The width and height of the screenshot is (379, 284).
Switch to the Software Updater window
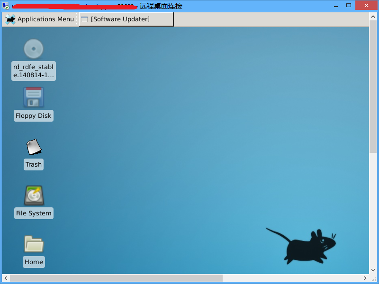120,19
